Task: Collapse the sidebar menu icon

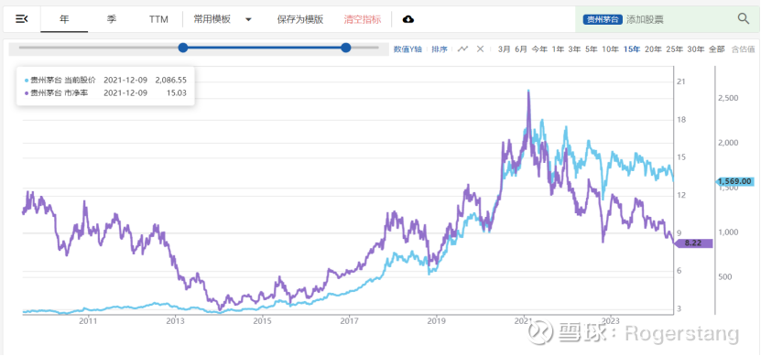Action: (22, 19)
